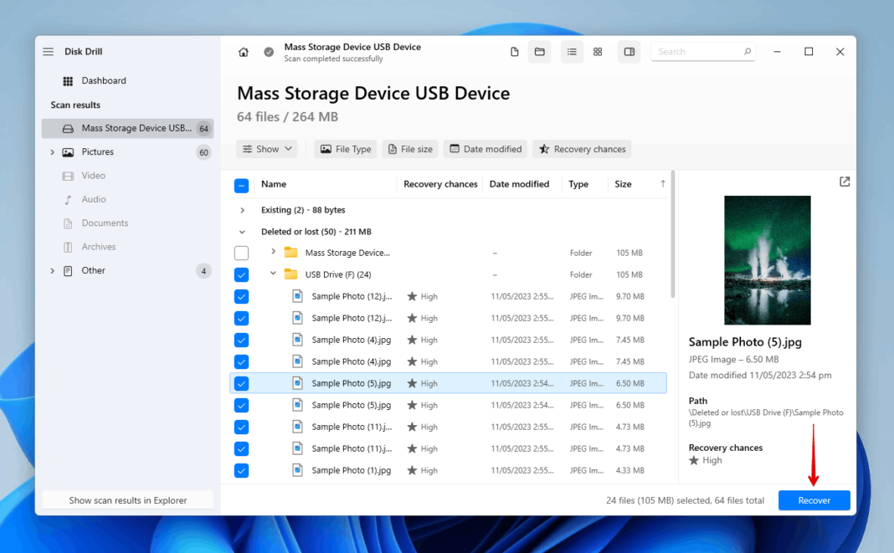894x553 pixels.
Task: Open the sidebar hamburger menu
Action: 48,51
